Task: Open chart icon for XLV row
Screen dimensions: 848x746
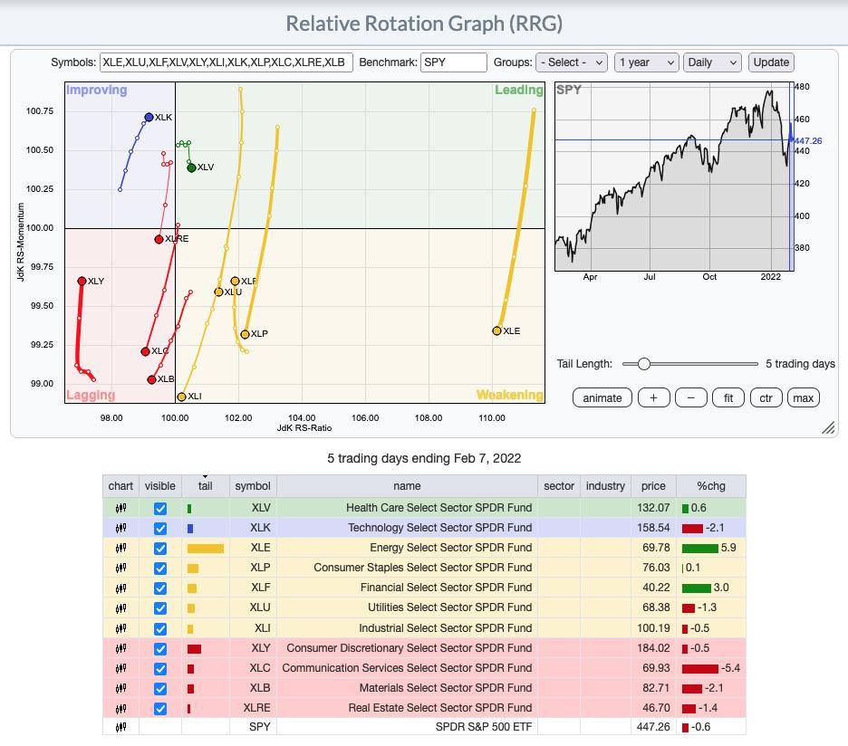Action: point(120,508)
